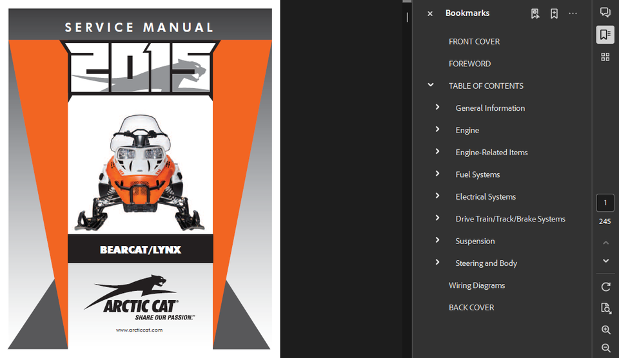
Task: Rotate the page view
Action: (605, 287)
